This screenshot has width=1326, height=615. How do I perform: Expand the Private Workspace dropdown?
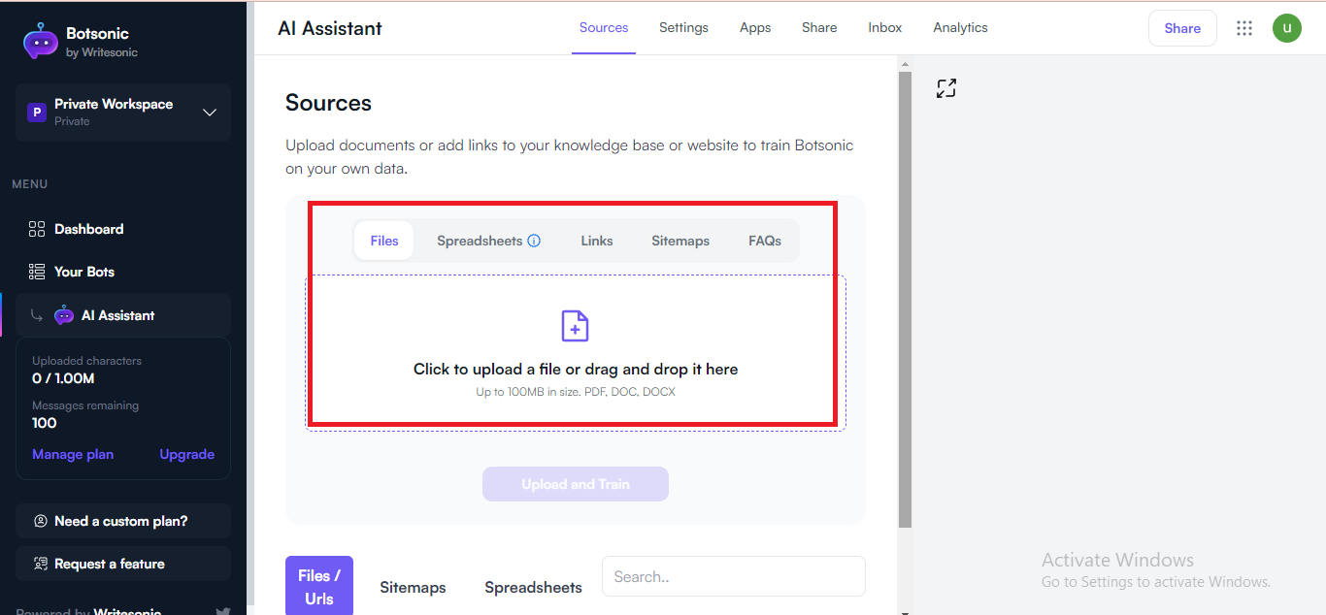pyautogui.click(x=209, y=113)
